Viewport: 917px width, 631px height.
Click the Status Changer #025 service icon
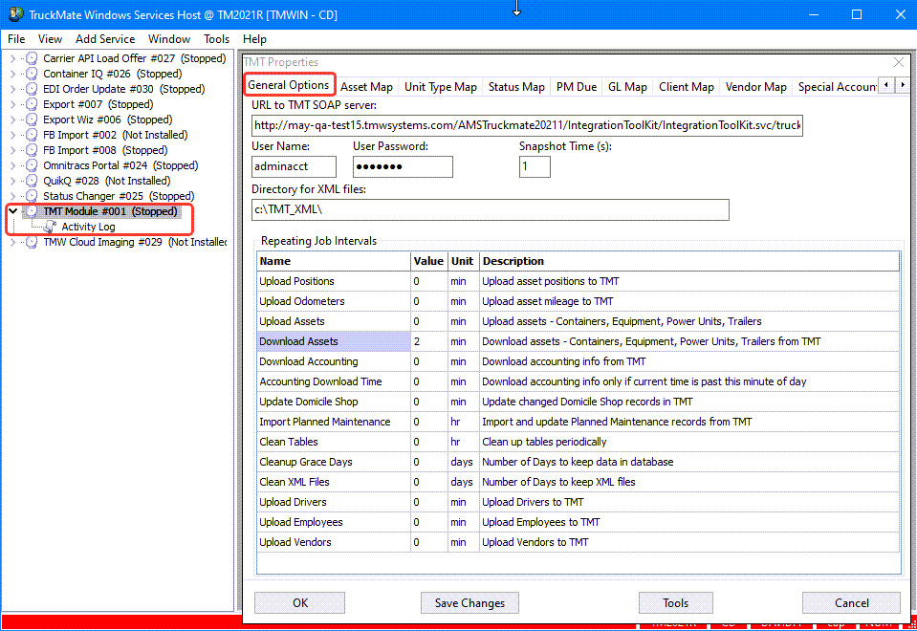coord(32,196)
